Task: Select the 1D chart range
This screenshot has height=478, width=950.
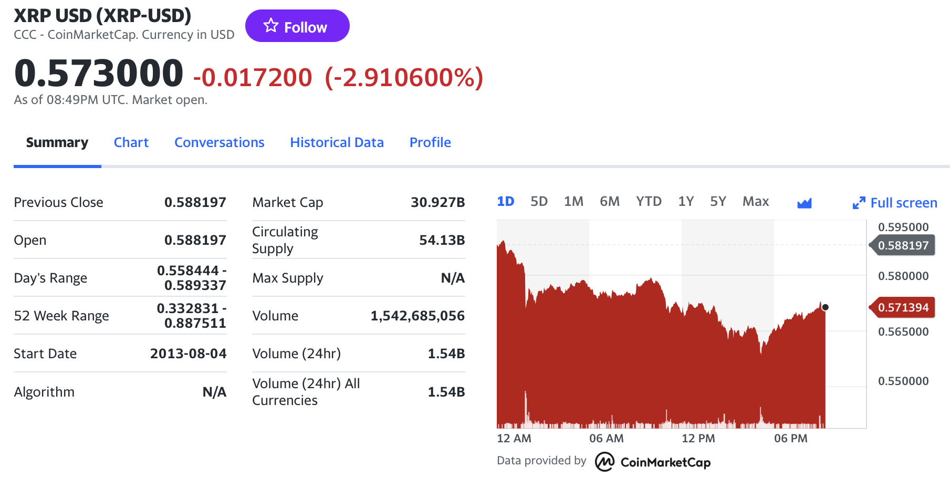Action: (505, 201)
